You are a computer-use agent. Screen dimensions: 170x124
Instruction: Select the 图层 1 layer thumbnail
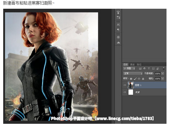click(x=131, y=85)
